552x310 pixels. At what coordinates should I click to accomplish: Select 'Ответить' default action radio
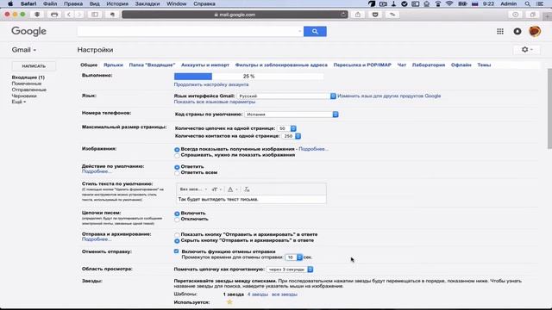(x=177, y=167)
